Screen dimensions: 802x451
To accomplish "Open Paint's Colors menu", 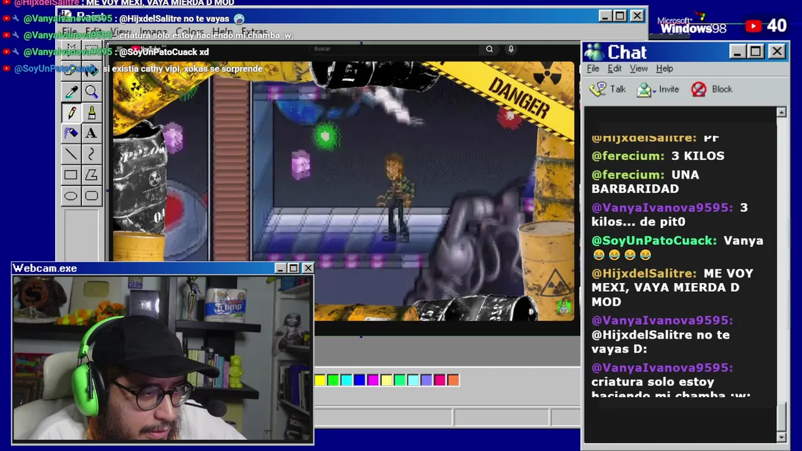I will pyautogui.click(x=190, y=31).
